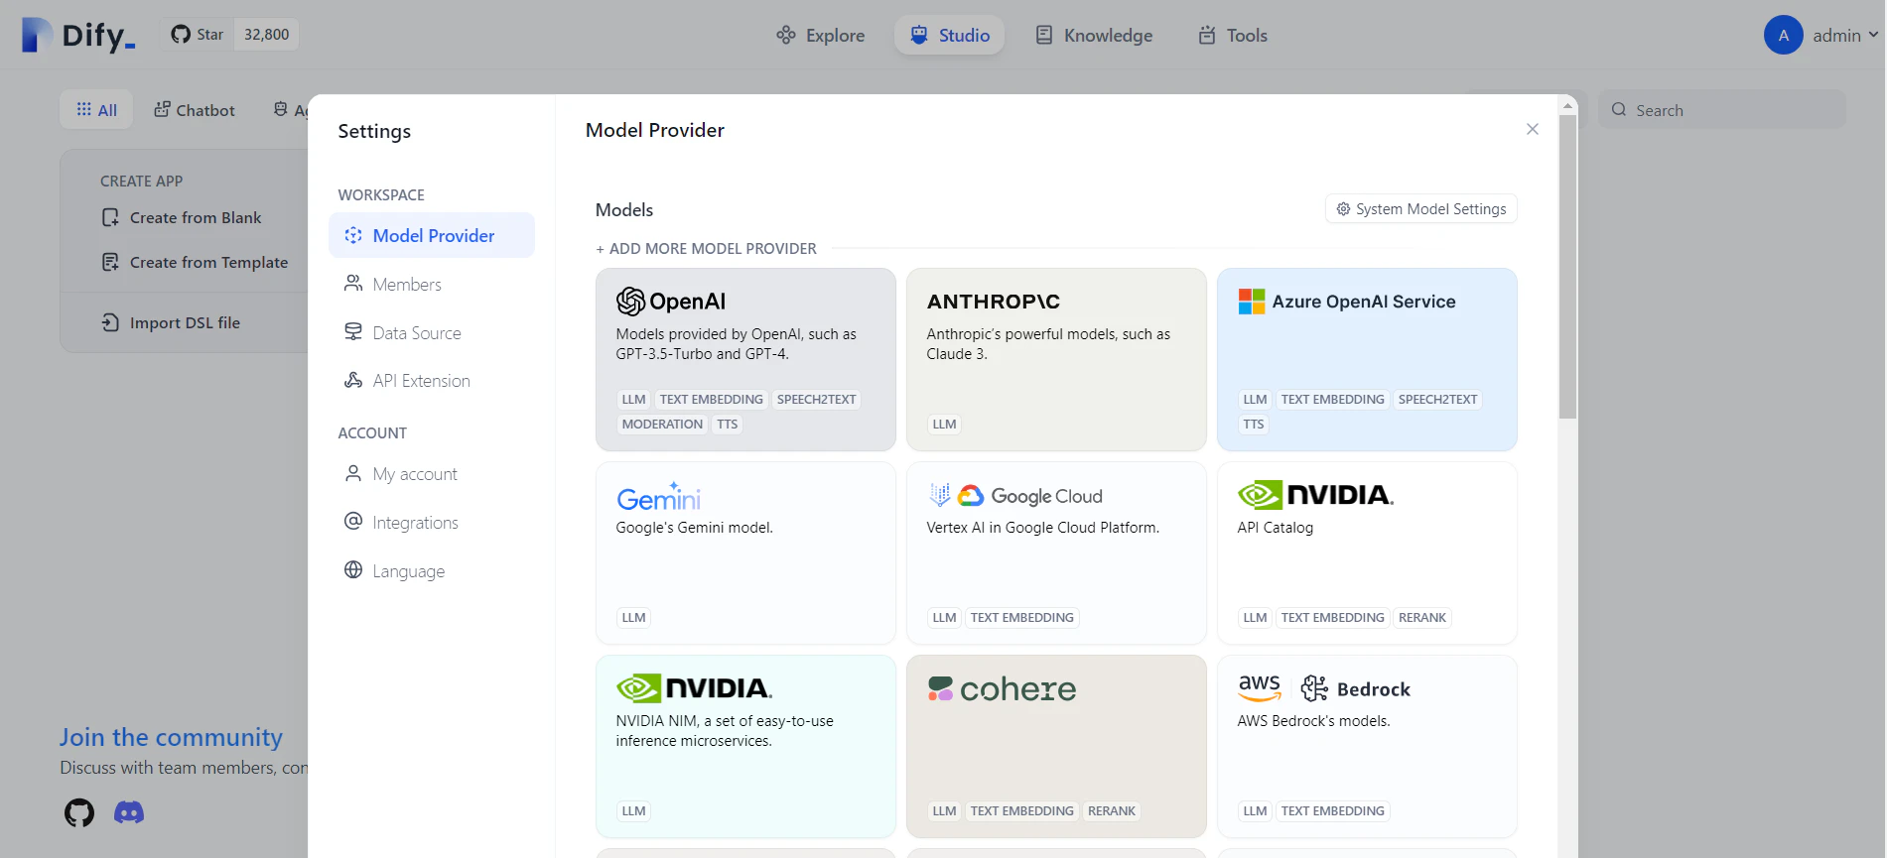Open the Members settings page

[432, 284]
